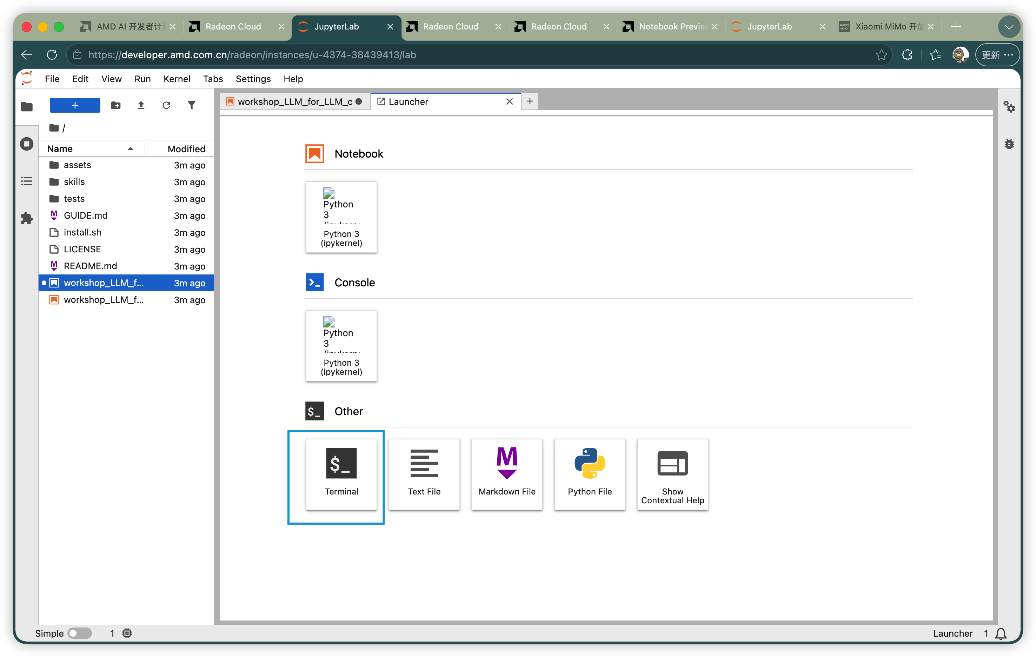Click the blue New Launcher plus button
Image resolution: width=1036 pixels, height=657 pixels.
pyautogui.click(x=75, y=105)
